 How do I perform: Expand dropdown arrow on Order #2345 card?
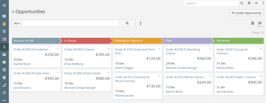[261, 76]
